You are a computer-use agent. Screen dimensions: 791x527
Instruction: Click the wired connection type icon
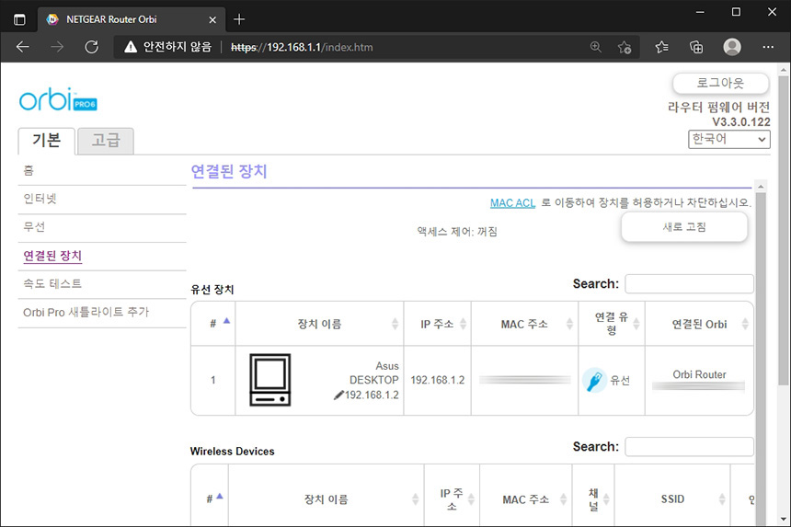click(594, 380)
